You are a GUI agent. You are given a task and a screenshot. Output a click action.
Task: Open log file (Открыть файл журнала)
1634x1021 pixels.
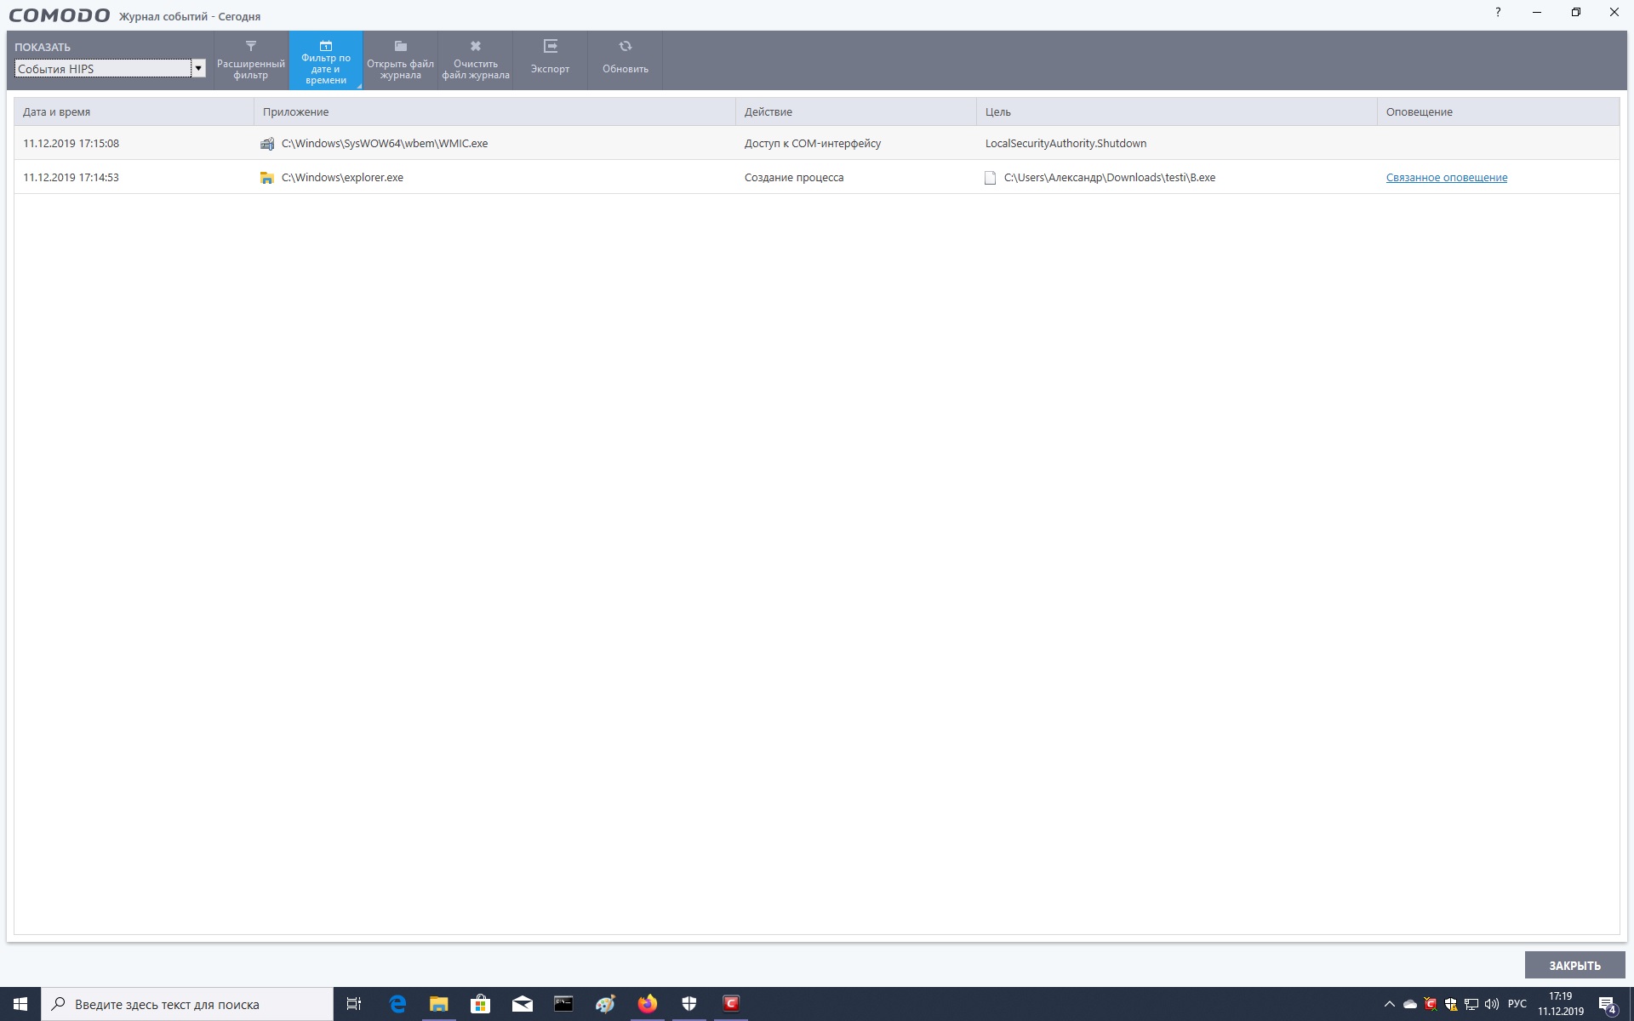click(400, 60)
